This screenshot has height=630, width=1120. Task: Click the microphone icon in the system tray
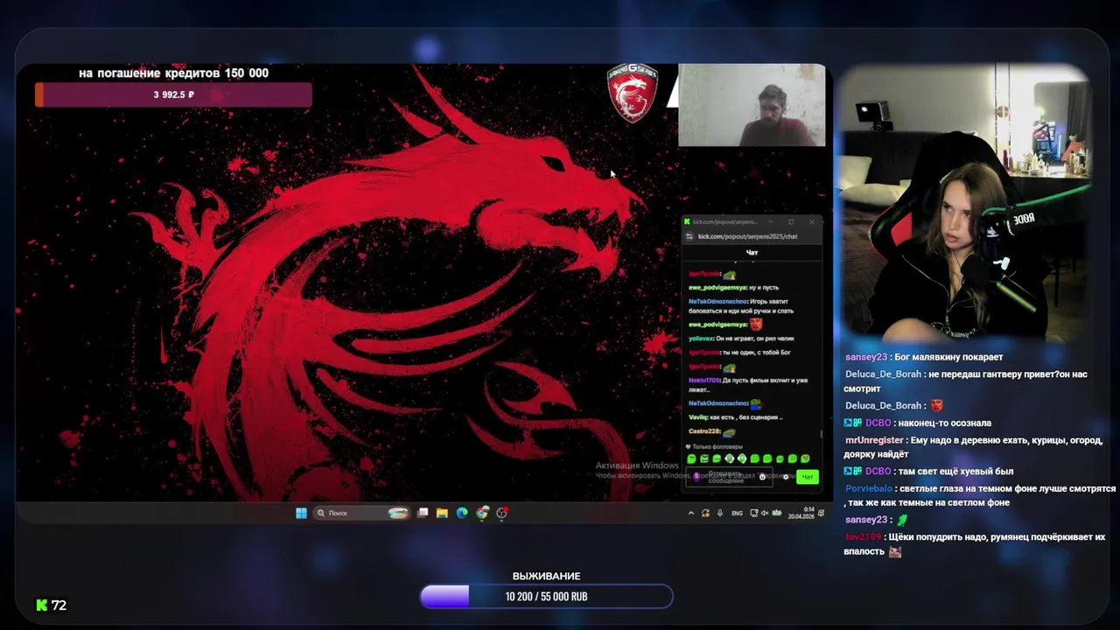click(x=720, y=513)
